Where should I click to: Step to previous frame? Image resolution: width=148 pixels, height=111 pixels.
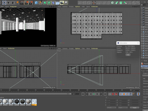pyautogui.click(x=91, y=94)
